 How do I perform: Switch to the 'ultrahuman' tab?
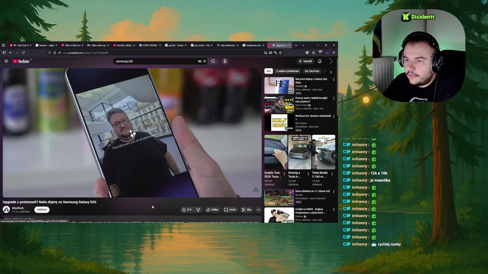[254, 45]
